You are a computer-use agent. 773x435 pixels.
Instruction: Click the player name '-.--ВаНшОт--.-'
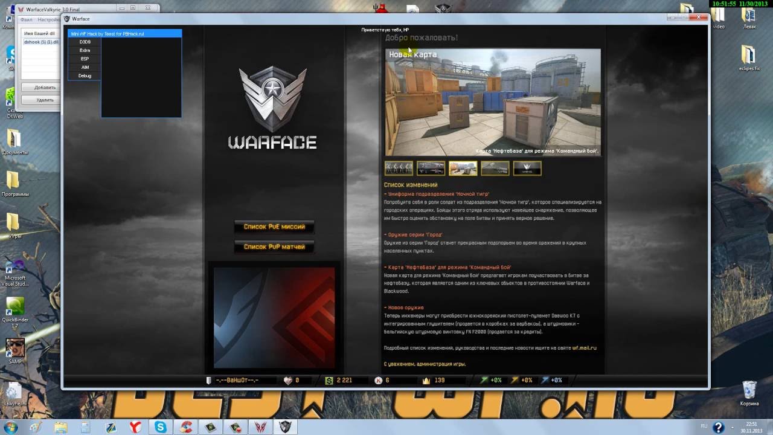pos(237,381)
